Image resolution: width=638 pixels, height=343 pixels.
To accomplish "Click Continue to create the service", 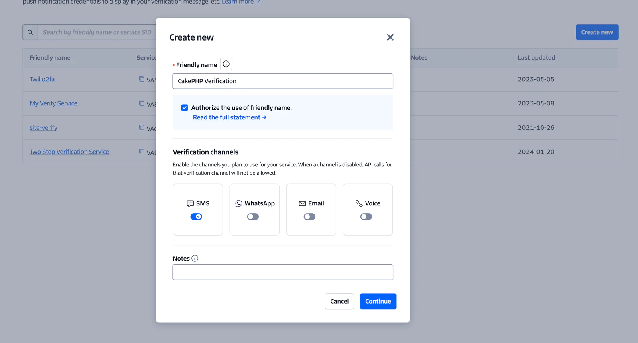I will [378, 302].
